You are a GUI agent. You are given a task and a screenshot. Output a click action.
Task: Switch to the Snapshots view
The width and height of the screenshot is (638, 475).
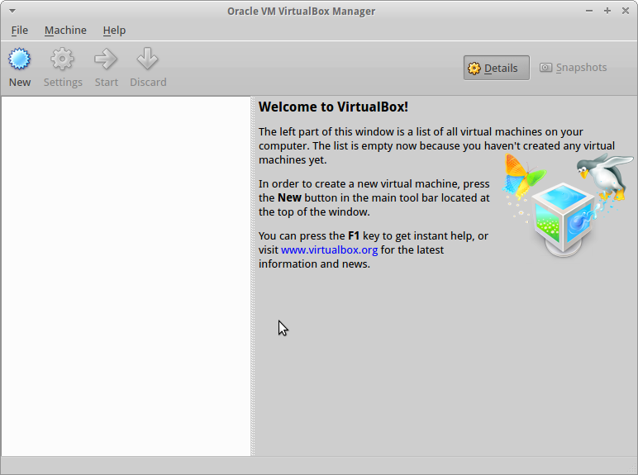(x=574, y=68)
